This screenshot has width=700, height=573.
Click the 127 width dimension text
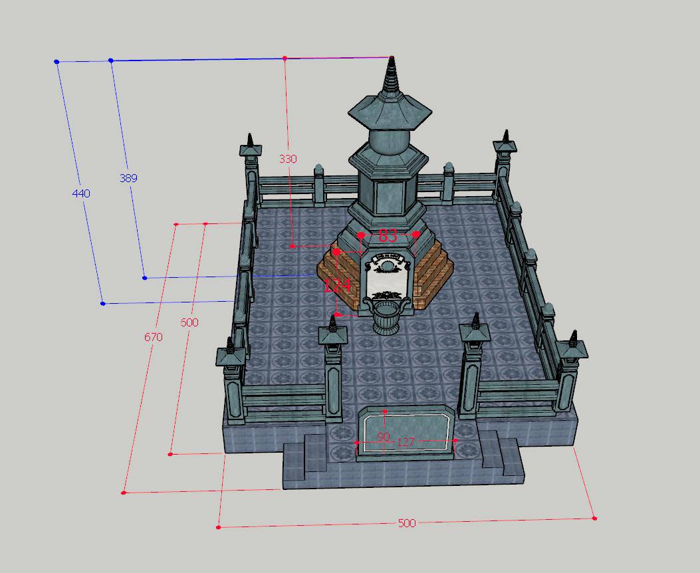(406, 442)
